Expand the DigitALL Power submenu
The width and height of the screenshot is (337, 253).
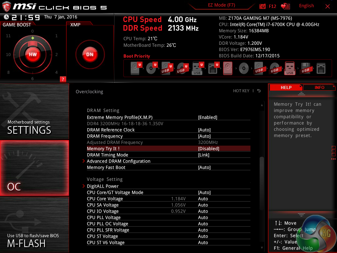tap(103, 186)
